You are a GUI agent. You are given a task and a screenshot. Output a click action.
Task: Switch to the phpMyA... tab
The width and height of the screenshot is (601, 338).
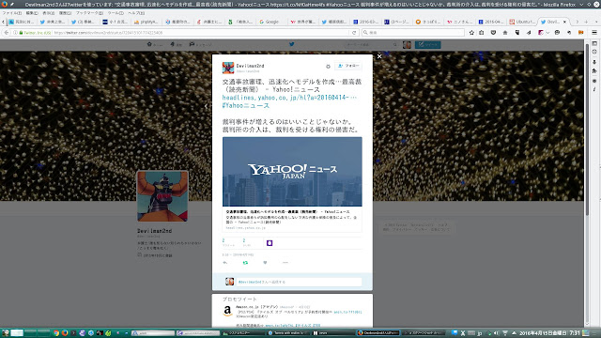(146, 22)
